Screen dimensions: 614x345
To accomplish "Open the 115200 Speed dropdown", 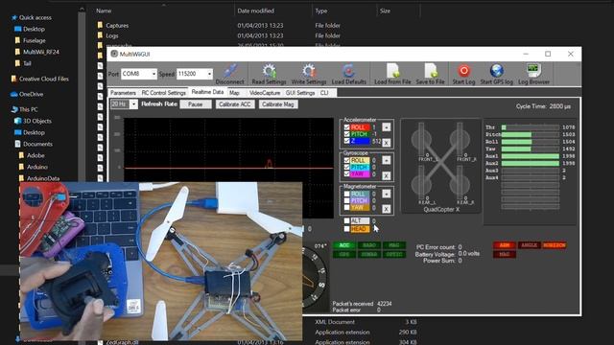I will [x=209, y=74].
